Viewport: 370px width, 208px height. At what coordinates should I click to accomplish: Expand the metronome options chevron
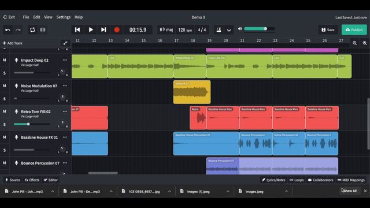tap(229, 30)
